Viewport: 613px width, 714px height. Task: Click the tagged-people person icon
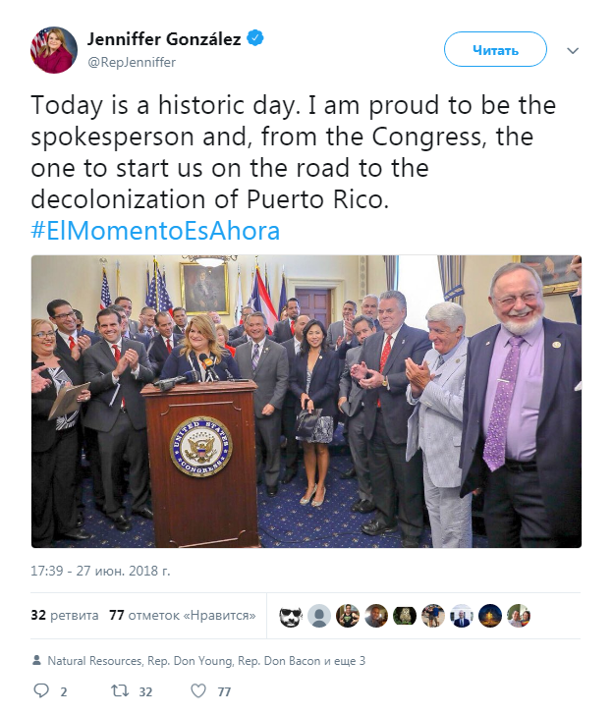click(36, 661)
